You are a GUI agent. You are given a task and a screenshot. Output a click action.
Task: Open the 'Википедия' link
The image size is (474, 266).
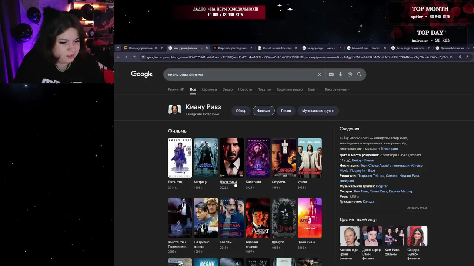coord(389,149)
